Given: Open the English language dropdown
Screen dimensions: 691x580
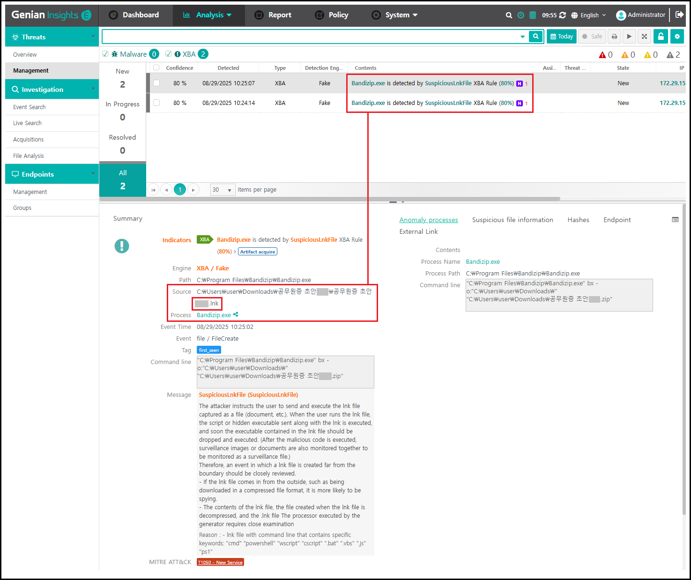Looking at the screenshot, I should click(589, 15).
